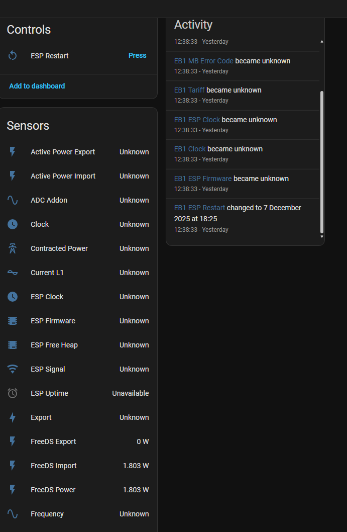Open EB1 ESP Firmware activity link
This screenshot has height=532, width=347.
[203, 179]
